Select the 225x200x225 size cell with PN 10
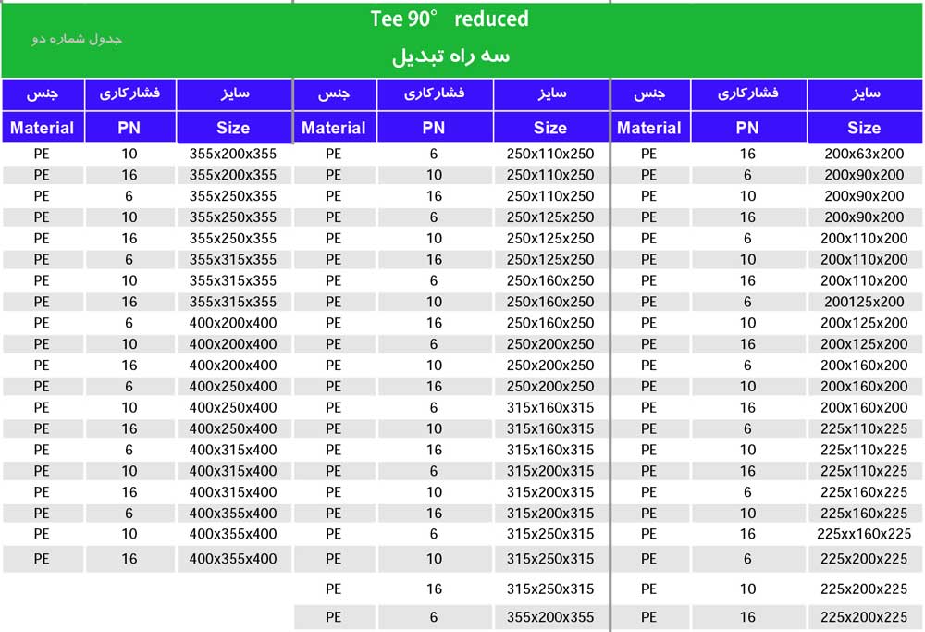The width and height of the screenshot is (925, 632). (x=864, y=589)
